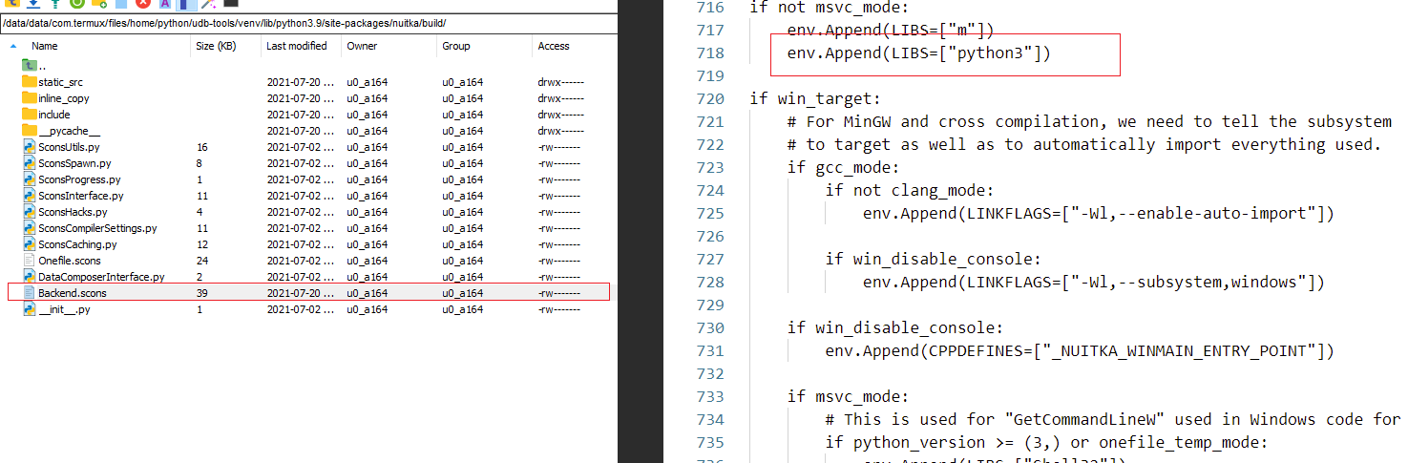Click the red X cancel toolbar icon
Viewport: 1408px width, 463px height.
click(x=143, y=4)
